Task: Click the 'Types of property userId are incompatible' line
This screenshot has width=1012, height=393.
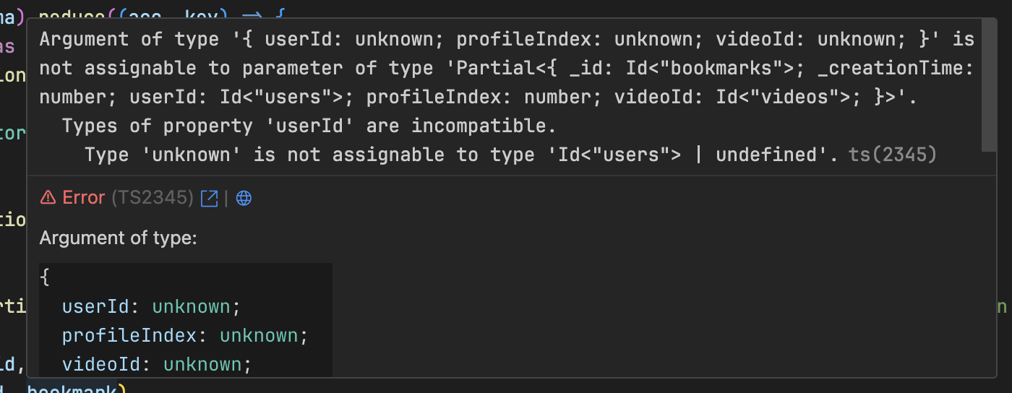Action: click(309, 126)
